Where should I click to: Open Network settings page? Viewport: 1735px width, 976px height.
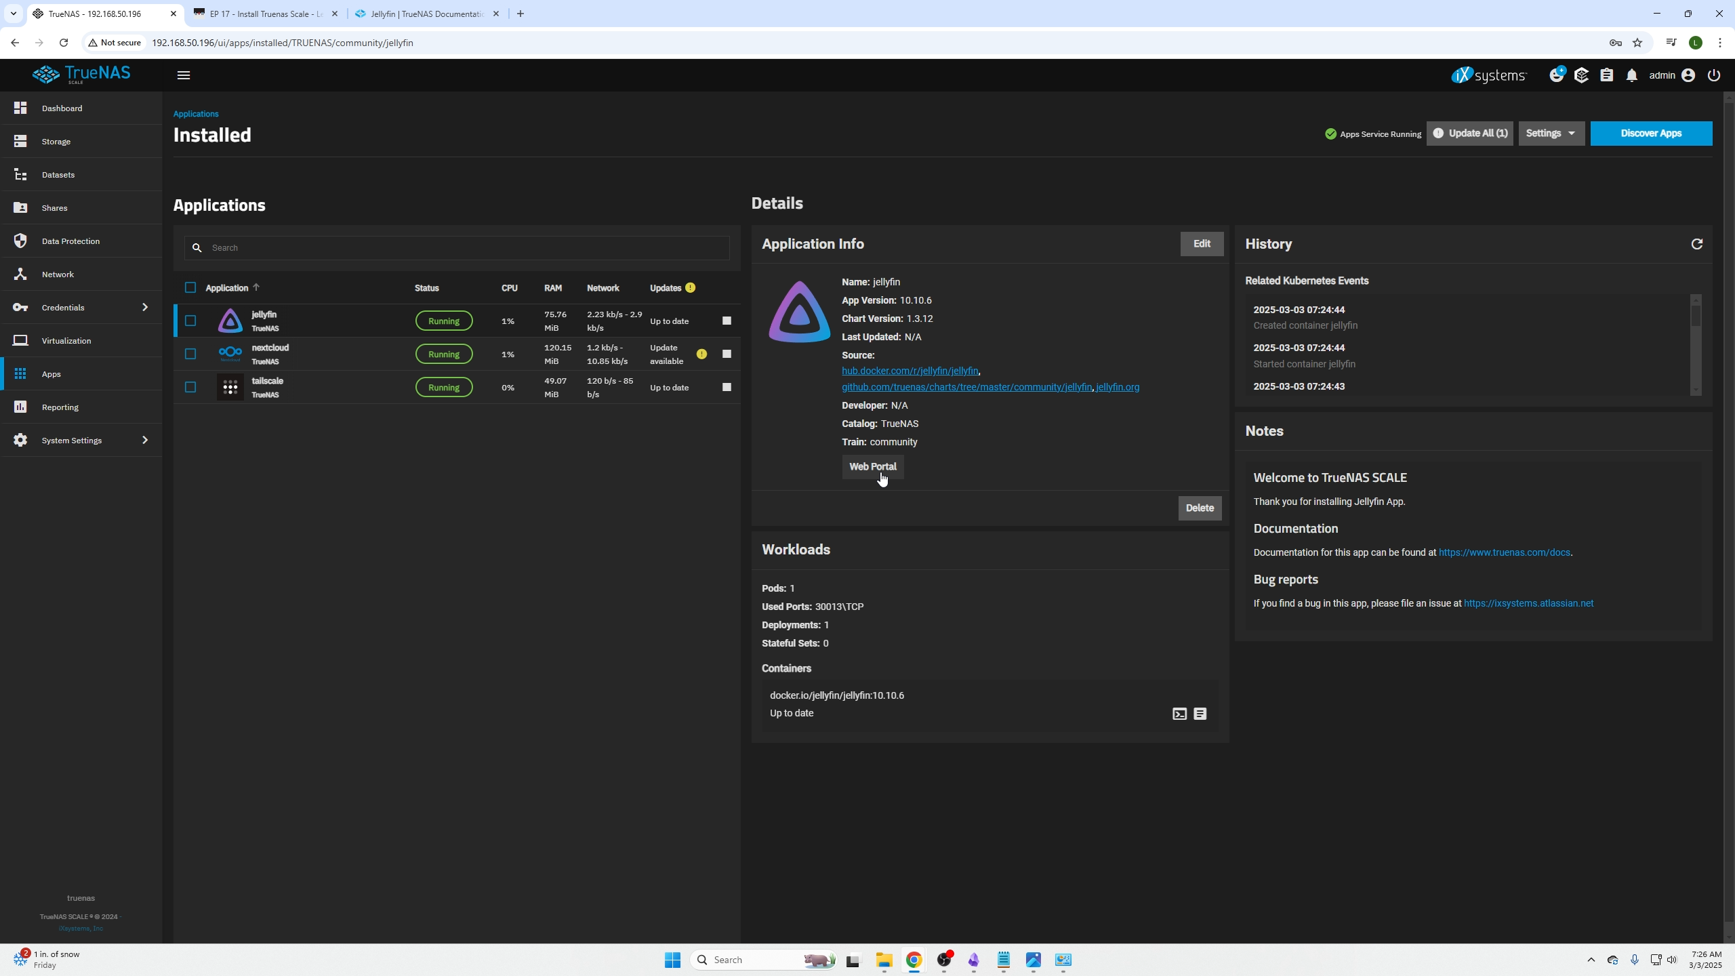click(81, 274)
